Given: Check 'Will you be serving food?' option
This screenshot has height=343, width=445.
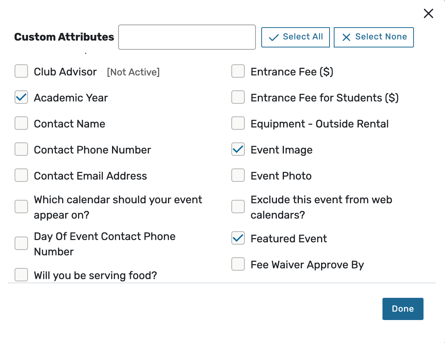Looking at the screenshot, I should (21, 274).
